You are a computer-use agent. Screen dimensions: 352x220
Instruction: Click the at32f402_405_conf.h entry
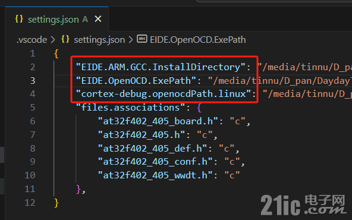click(x=155, y=162)
